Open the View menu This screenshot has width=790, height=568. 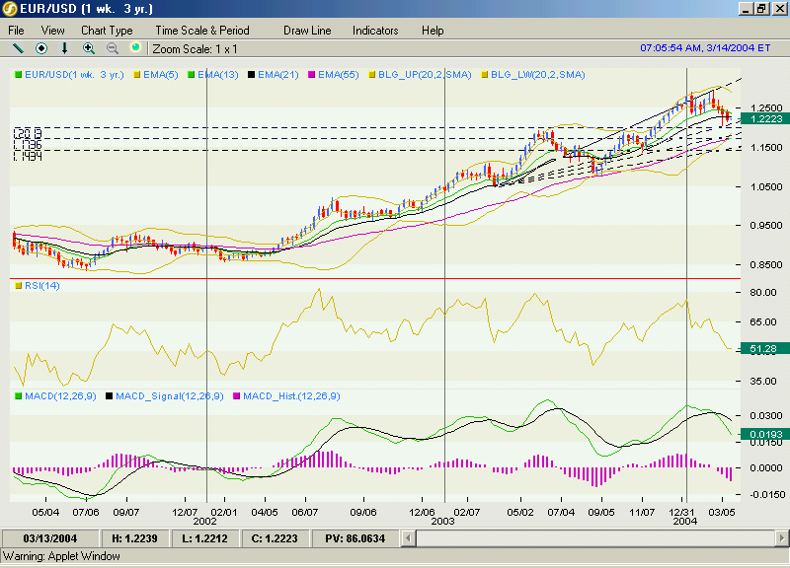click(x=52, y=31)
